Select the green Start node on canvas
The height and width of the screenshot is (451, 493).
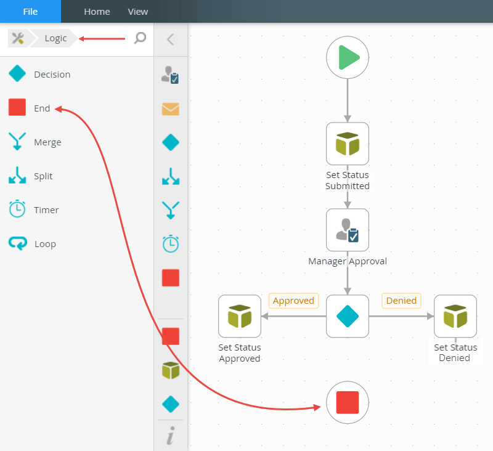[x=348, y=58]
